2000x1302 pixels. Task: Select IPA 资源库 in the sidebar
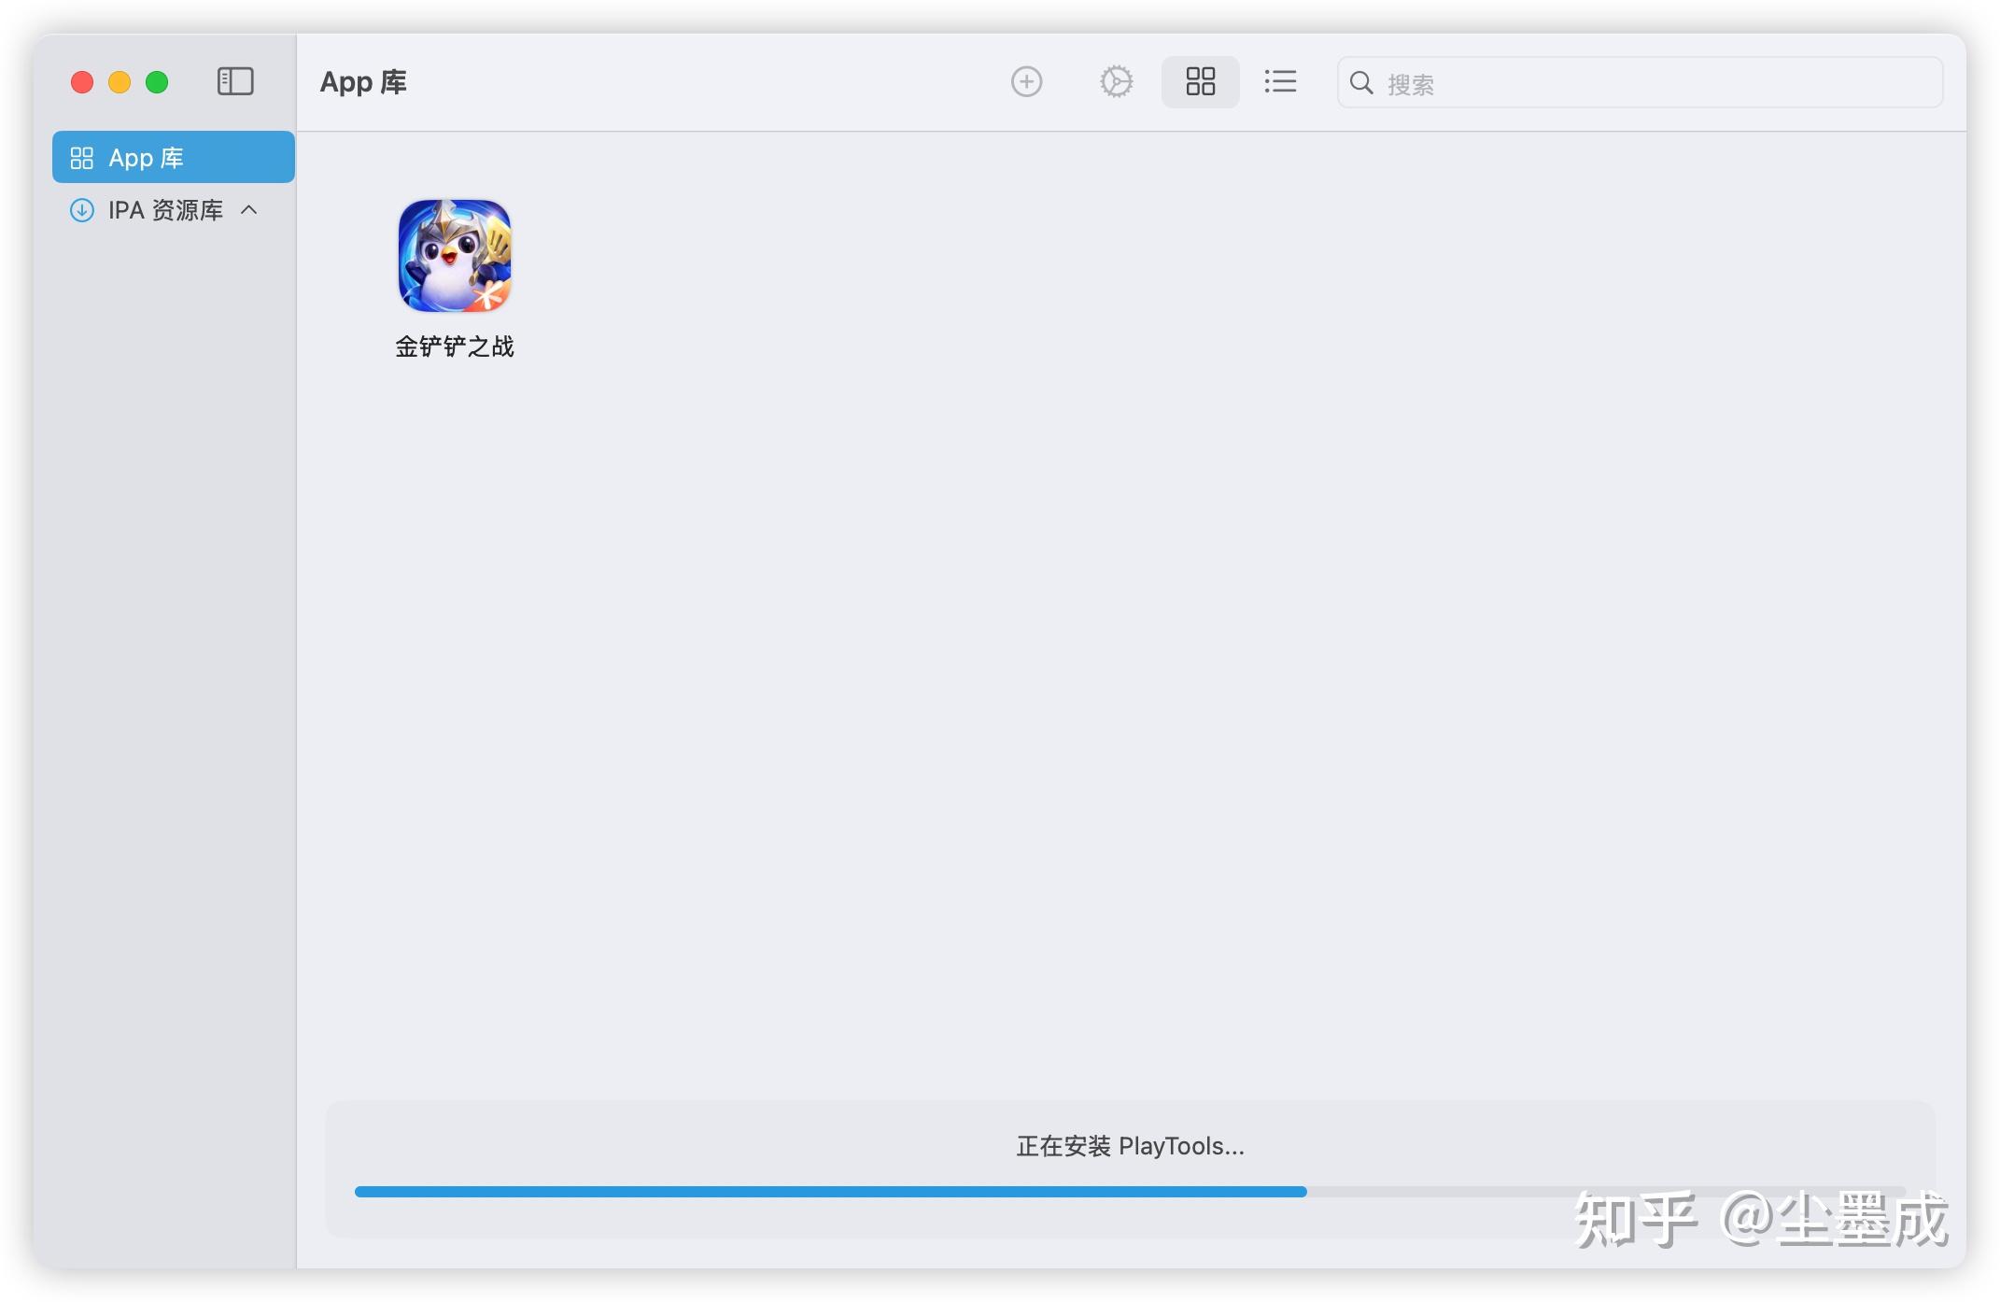point(164,210)
